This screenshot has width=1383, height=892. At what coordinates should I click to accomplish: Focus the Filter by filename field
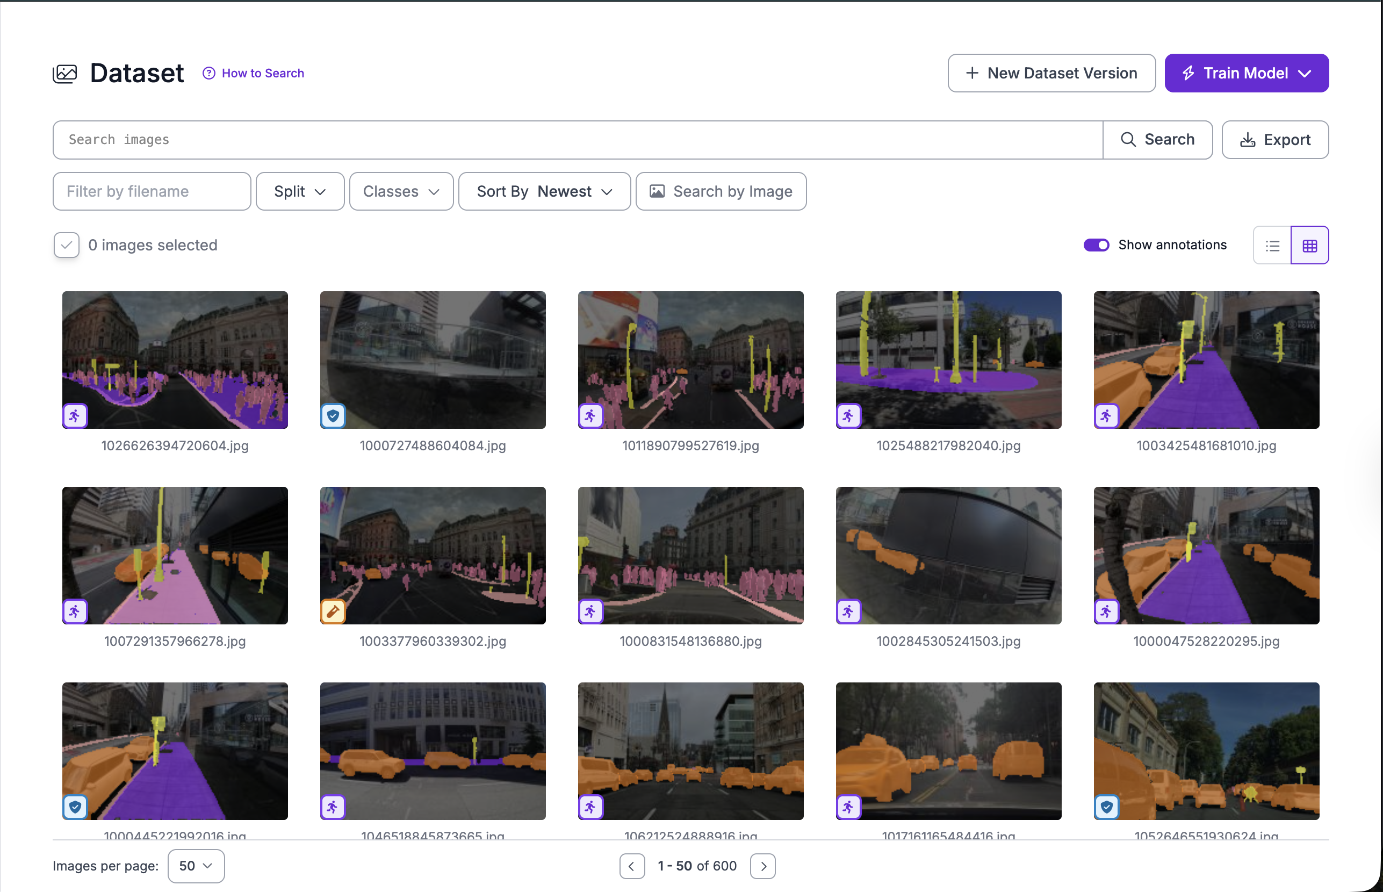pyautogui.click(x=152, y=191)
